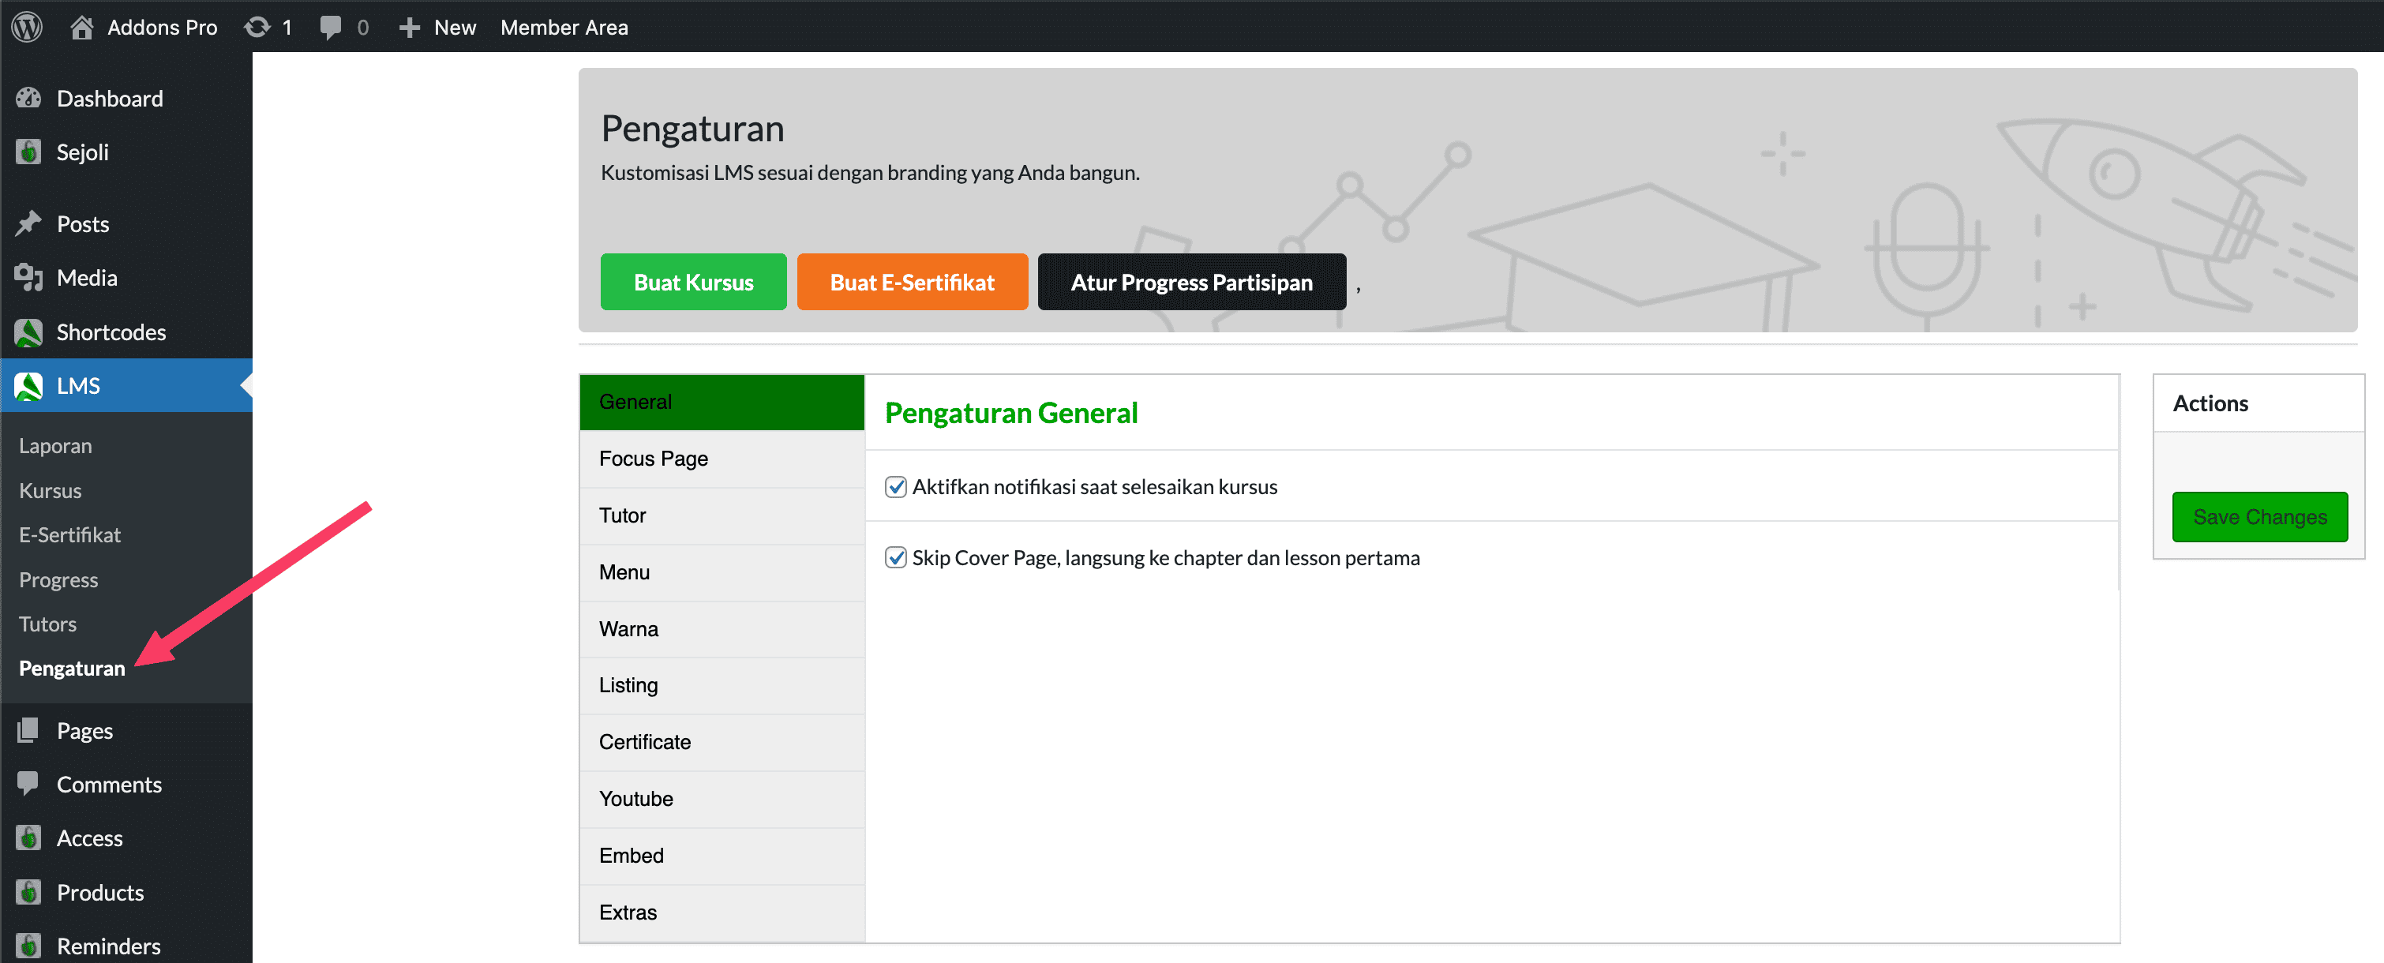Click the Save Changes button
Image resolution: width=2384 pixels, height=963 pixels.
click(x=2259, y=517)
